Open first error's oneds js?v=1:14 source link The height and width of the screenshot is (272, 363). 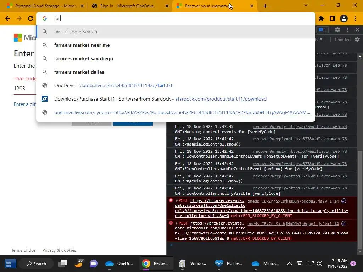click(x=293, y=201)
